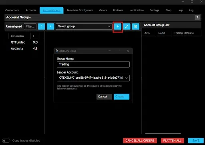This screenshot has height=145, width=205.
Task: Click the plus add new group icon
Action: 118,26
